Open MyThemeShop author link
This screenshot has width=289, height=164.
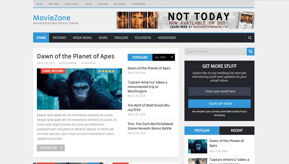[x=68, y=63]
